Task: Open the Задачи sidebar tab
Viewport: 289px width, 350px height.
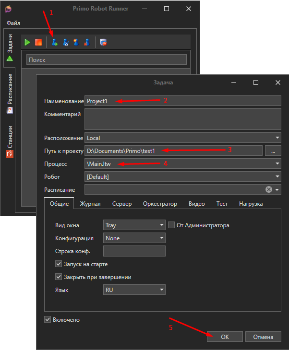Action: click(10, 48)
